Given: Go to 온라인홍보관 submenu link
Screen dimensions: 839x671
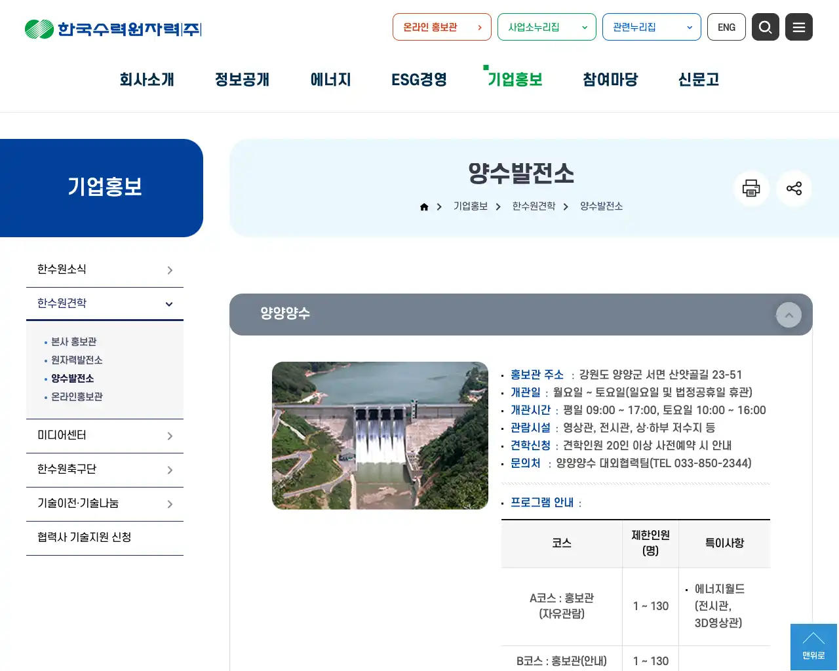Looking at the screenshot, I should pyautogui.click(x=77, y=396).
